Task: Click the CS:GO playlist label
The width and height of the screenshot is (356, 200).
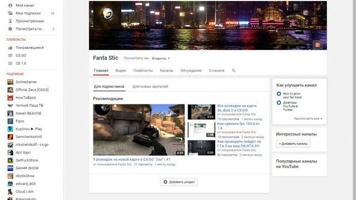Action: click(21, 56)
